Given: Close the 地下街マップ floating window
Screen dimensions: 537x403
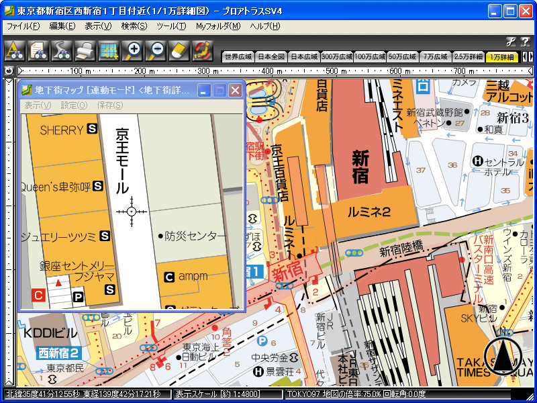Looking at the screenshot, I should pos(236,91).
